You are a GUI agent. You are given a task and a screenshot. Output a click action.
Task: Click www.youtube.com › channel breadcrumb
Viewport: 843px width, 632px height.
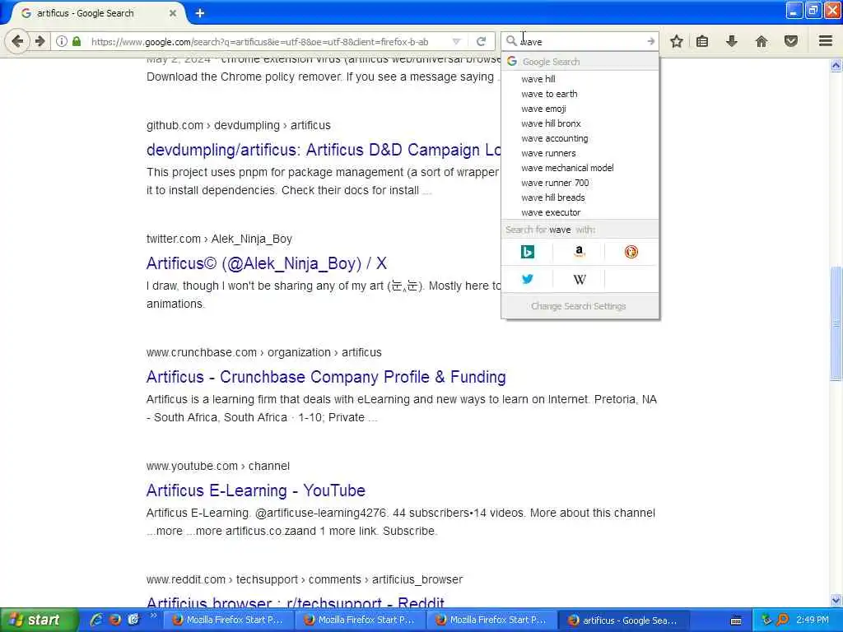click(217, 466)
